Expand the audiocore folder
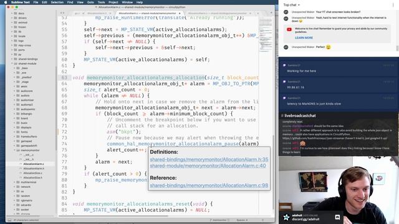Image resolution: width=399 pixels, height=224 pixels. point(14,91)
